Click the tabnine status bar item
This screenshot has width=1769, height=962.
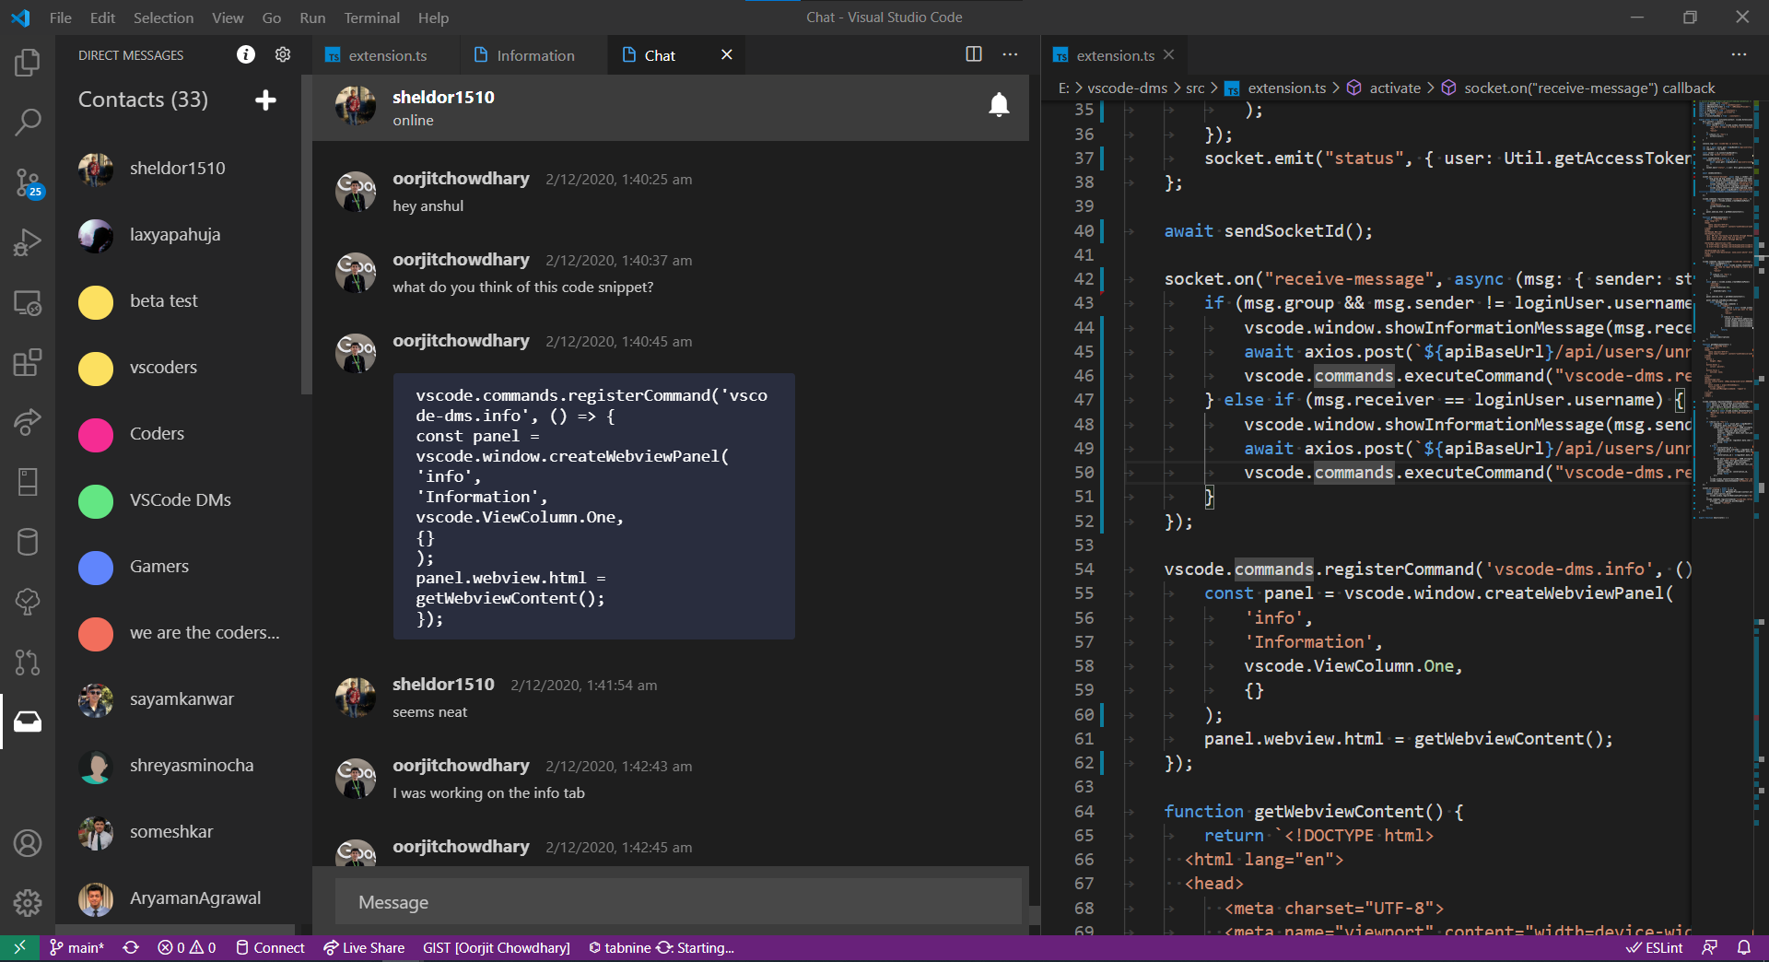pyautogui.click(x=662, y=948)
